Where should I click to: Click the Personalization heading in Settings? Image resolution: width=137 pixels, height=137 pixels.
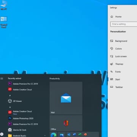coord(118,32)
